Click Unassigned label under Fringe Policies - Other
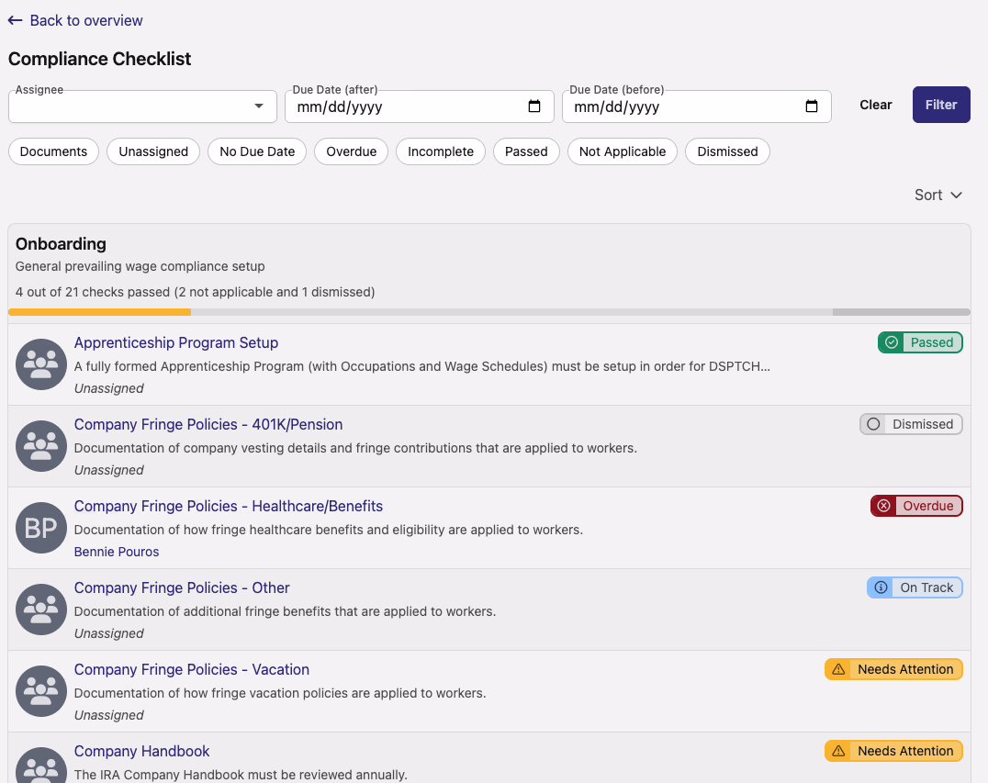Screen dimensions: 988x783 click(109, 633)
